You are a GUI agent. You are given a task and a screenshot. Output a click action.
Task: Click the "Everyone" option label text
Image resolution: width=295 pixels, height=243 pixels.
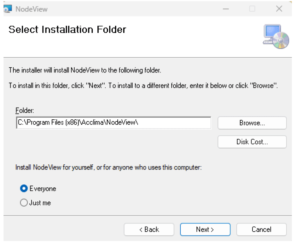point(43,189)
